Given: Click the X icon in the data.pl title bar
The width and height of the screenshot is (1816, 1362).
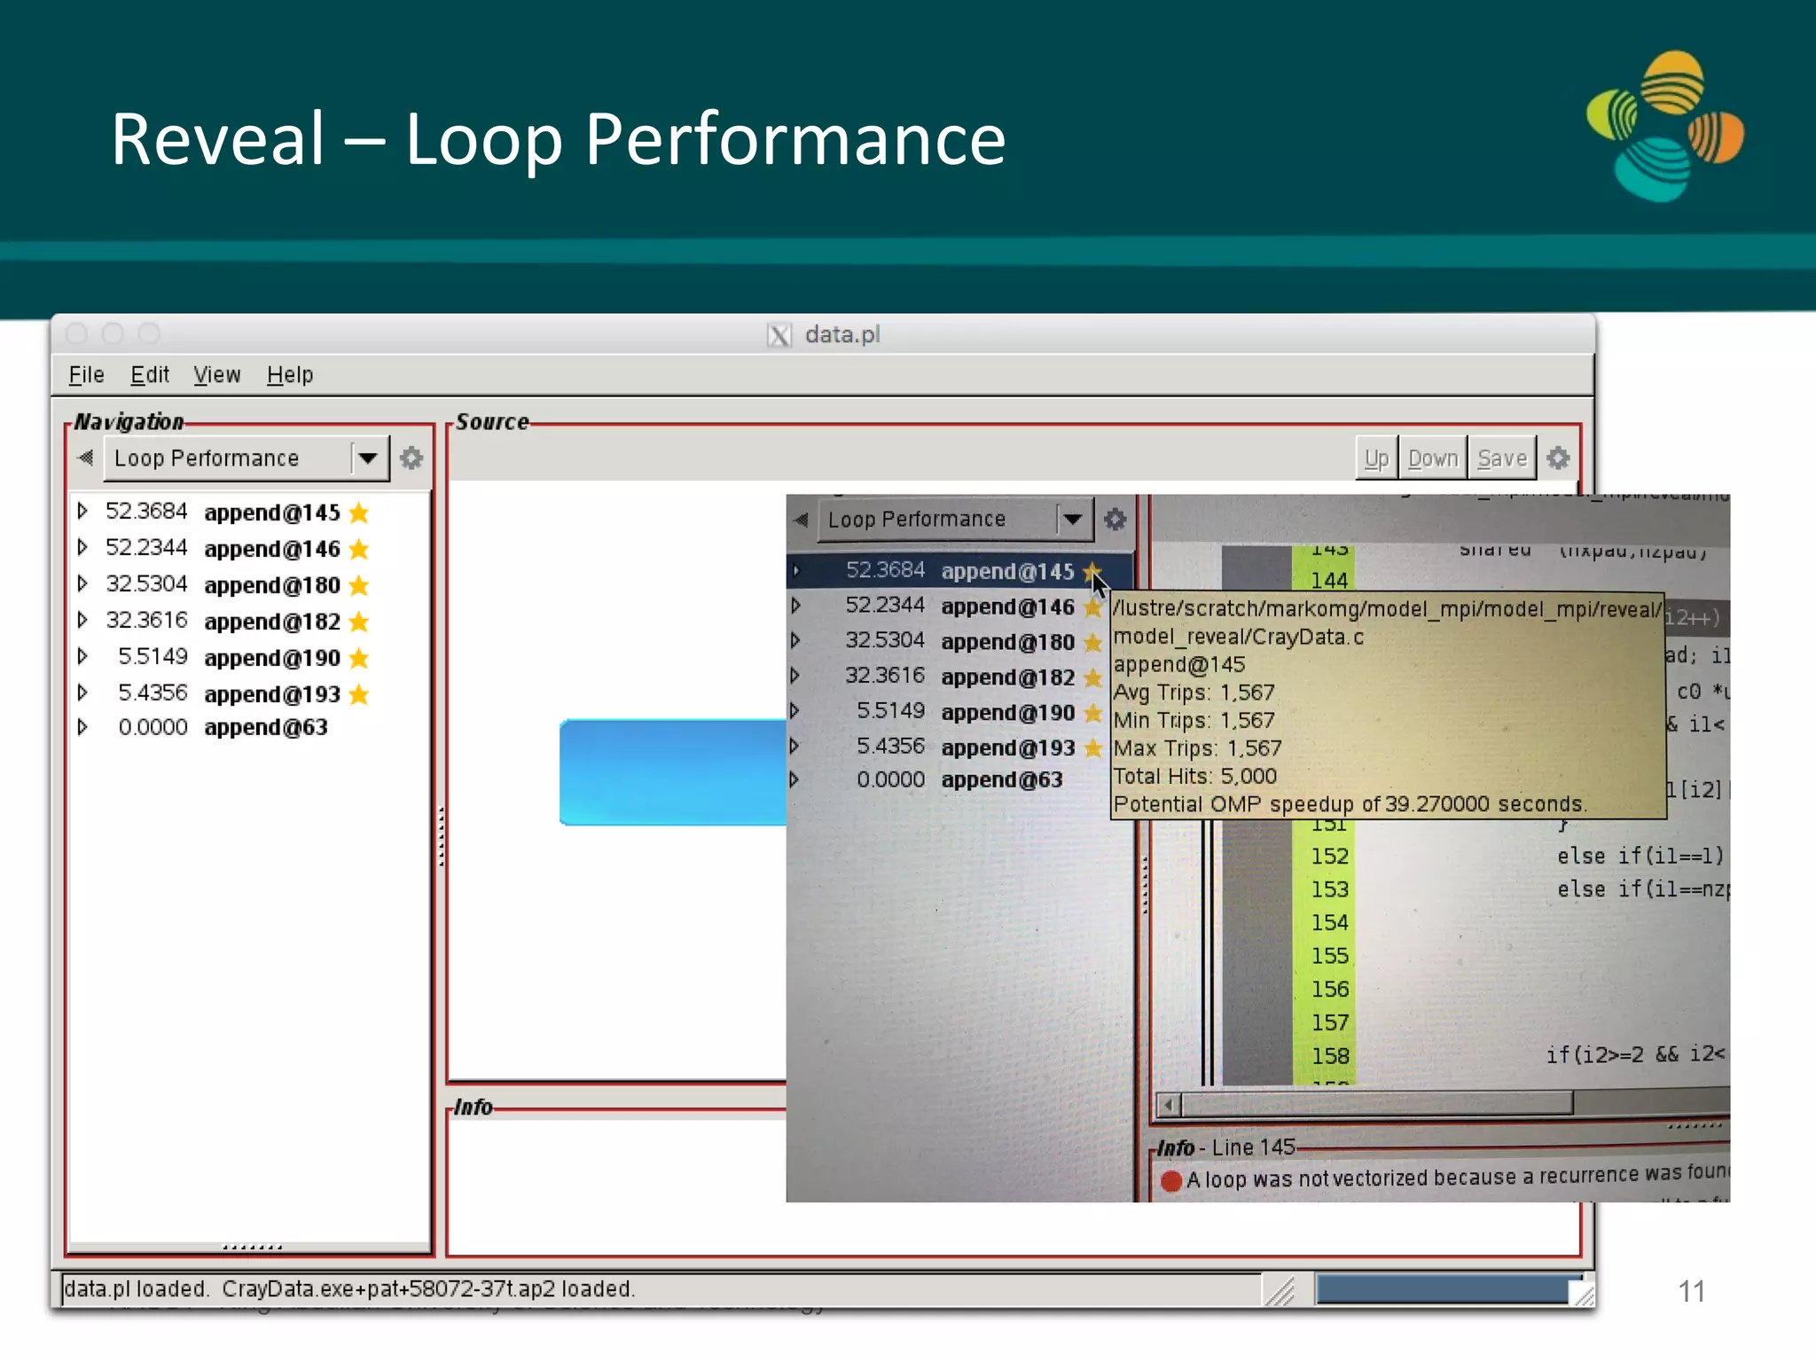Looking at the screenshot, I should coord(779,335).
